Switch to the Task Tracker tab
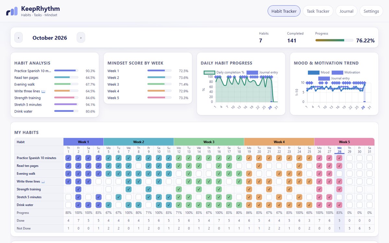 (x=318, y=11)
